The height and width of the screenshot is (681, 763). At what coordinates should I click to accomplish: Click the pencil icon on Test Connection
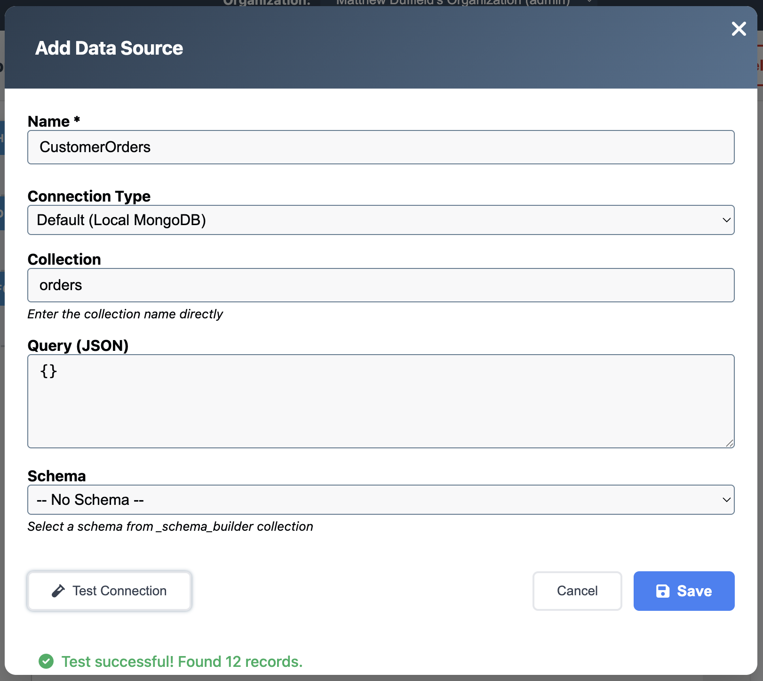(x=58, y=591)
